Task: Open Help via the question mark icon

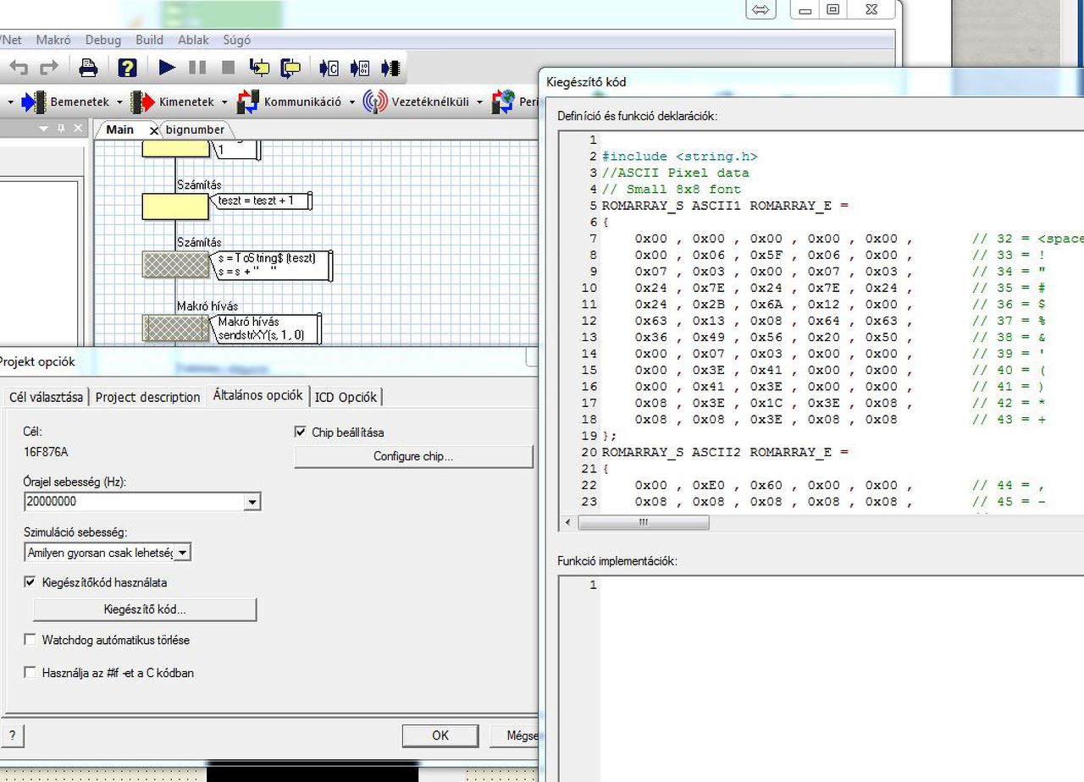Action: [x=127, y=68]
